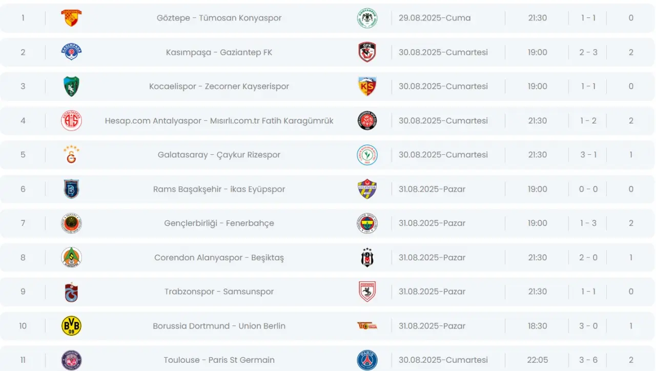Click the 29.08.2025-Cuma date cell
The image size is (656, 371).
[435, 18]
